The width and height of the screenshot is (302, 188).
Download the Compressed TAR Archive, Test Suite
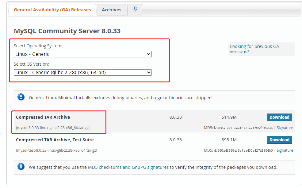(279, 140)
